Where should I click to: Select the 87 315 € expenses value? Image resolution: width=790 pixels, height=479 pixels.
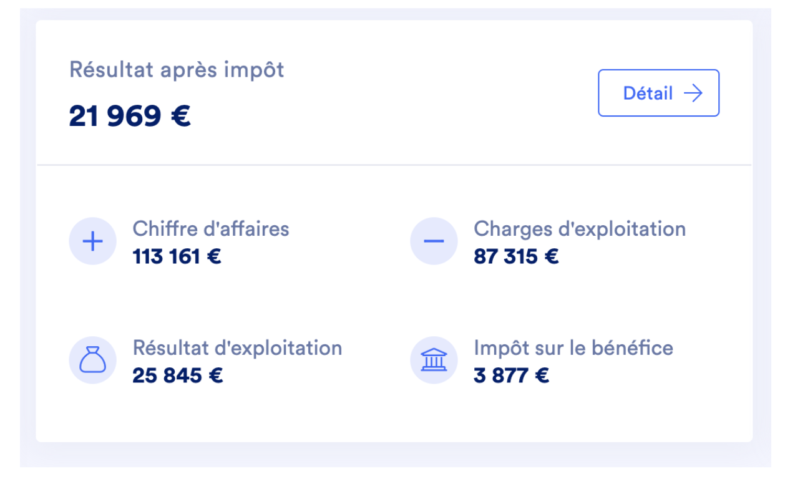click(x=516, y=256)
